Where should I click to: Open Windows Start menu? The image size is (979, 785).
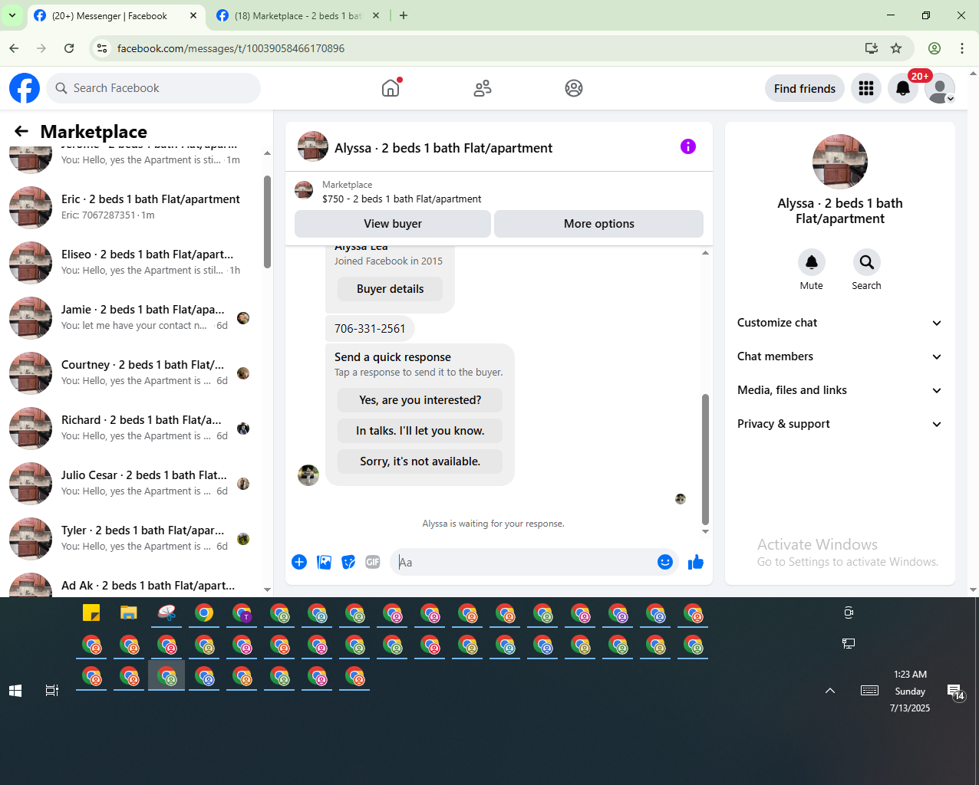(x=15, y=691)
